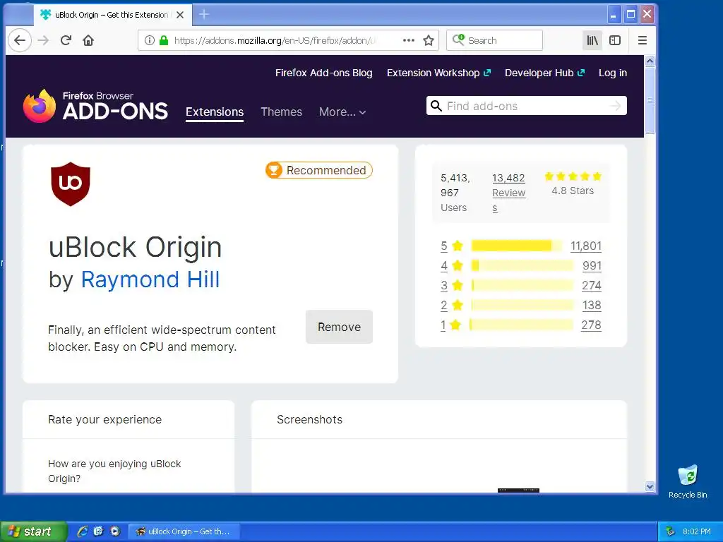Viewport: 723px width, 542px height.
Task: View the secure connection padlock
Action: [x=163, y=40]
